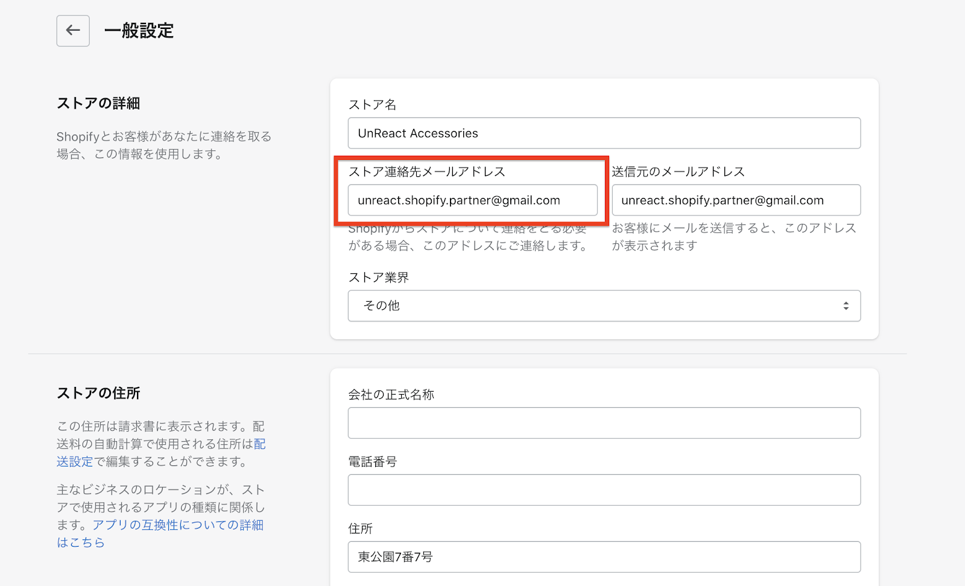Click the ストア名 field label
The height and width of the screenshot is (586, 965).
click(372, 105)
